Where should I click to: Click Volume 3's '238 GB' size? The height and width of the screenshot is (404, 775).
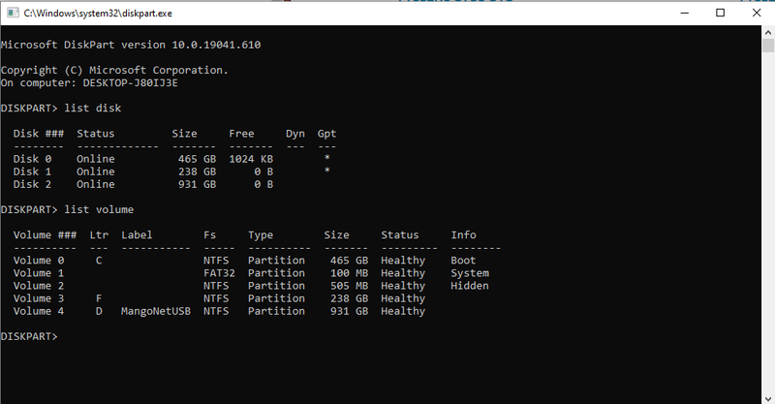coord(349,298)
